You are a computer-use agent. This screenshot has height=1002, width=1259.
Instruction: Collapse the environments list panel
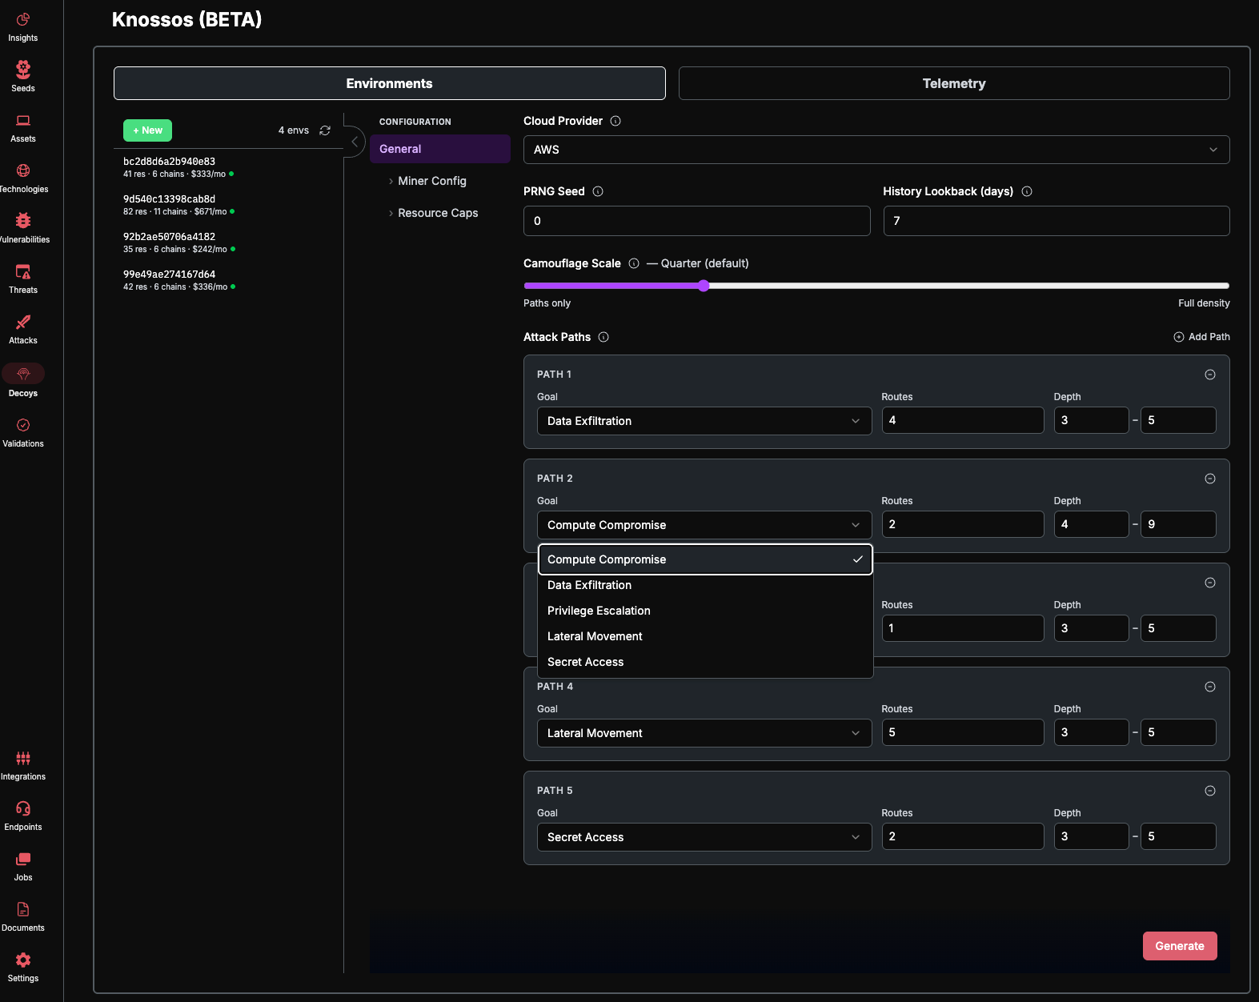click(355, 142)
